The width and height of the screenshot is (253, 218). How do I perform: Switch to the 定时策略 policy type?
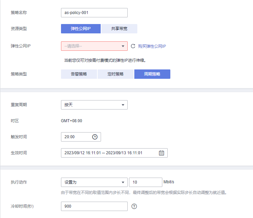pos(115,74)
